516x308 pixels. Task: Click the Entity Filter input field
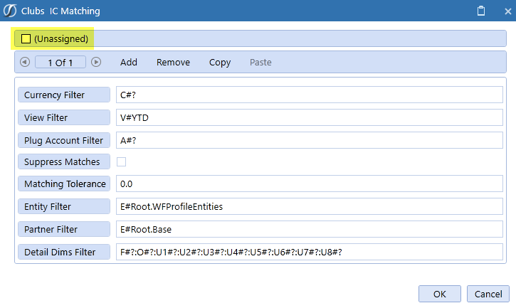click(x=309, y=207)
